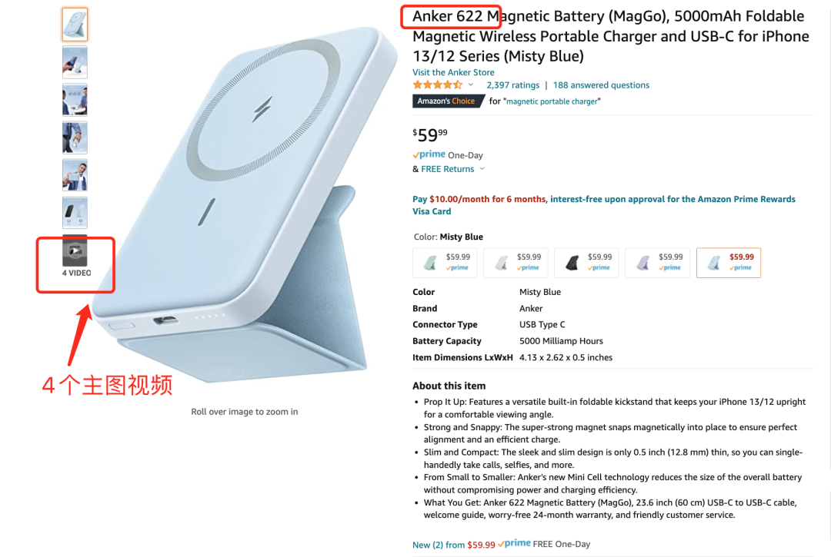Choose the white color swatch option
Viewport: 831px width, 557px height.
[x=516, y=263]
